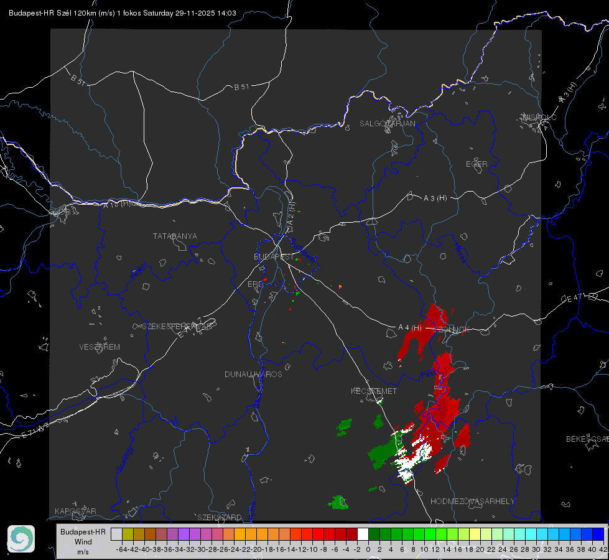Select the BUDAPEST city label
The height and width of the screenshot is (560, 609).
click(x=274, y=257)
